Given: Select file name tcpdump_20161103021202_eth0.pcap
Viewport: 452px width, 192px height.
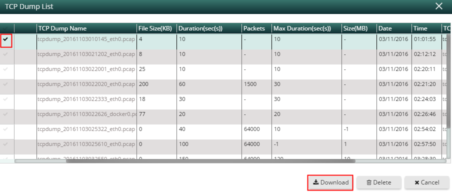Looking at the screenshot, I should tap(86, 54).
